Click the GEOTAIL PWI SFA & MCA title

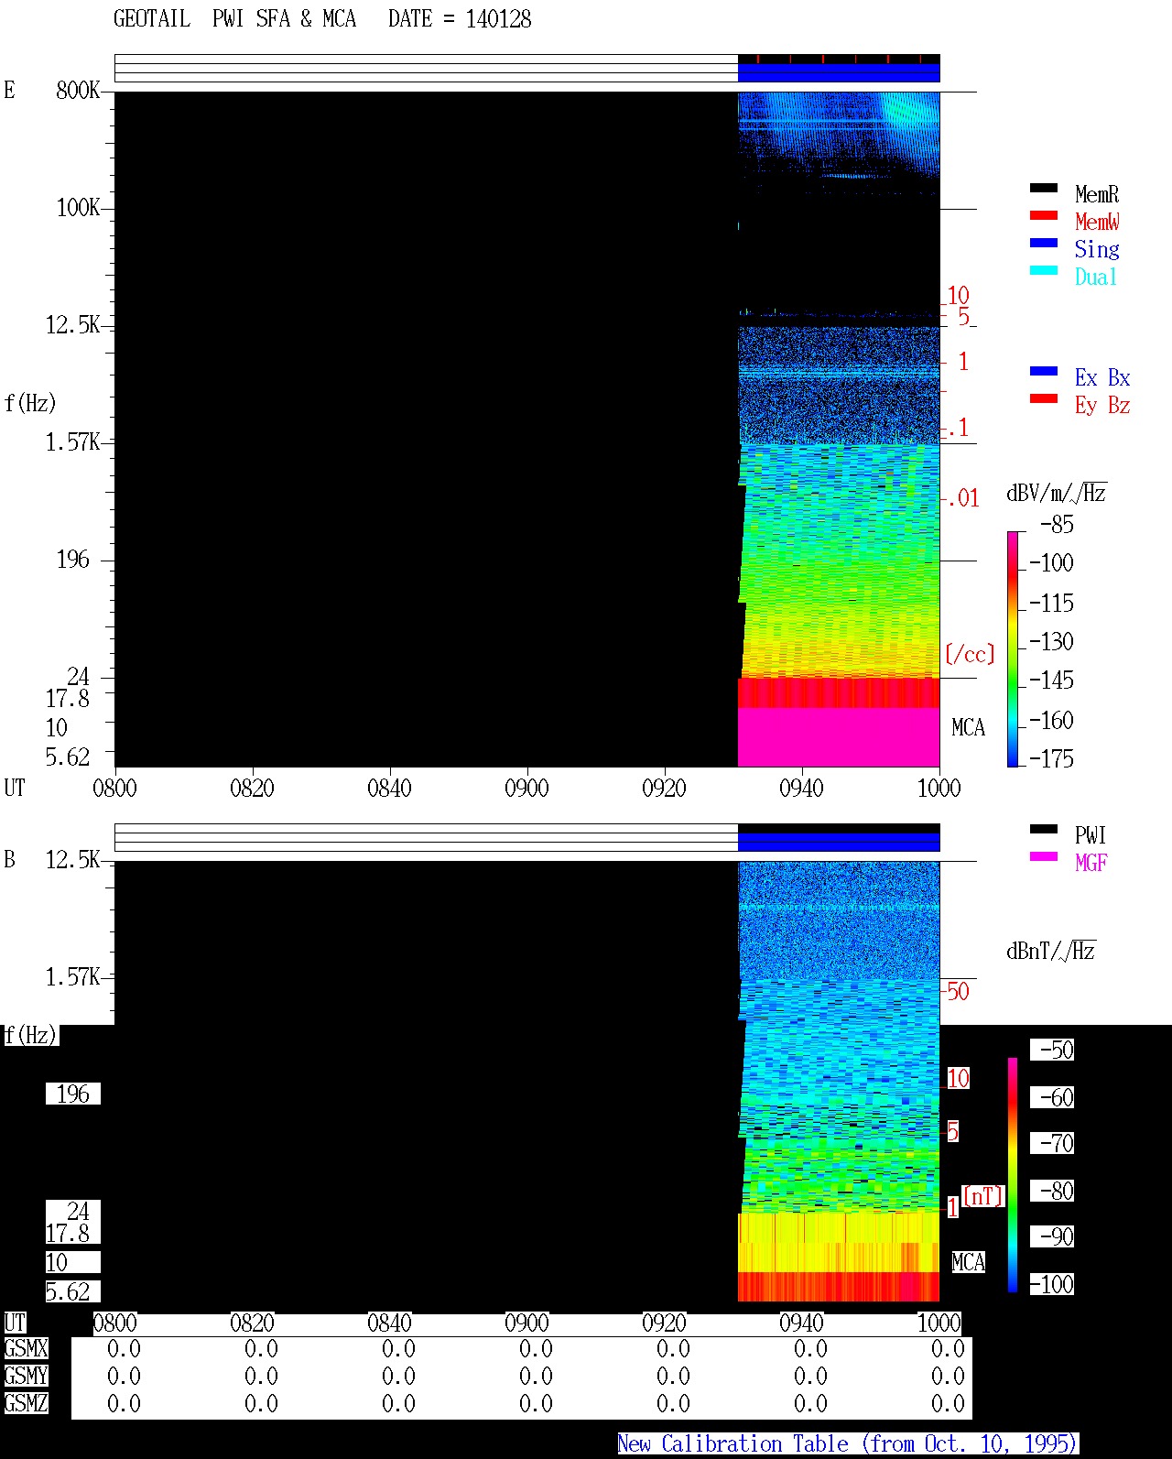(x=234, y=19)
